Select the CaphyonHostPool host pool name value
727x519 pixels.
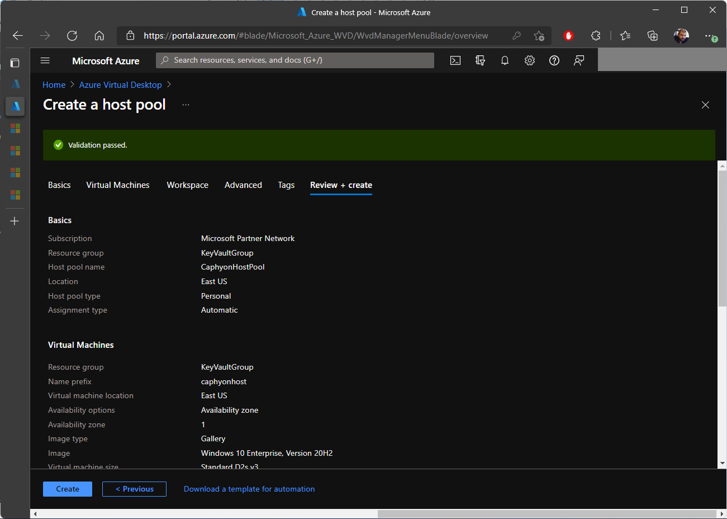[233, 267]
